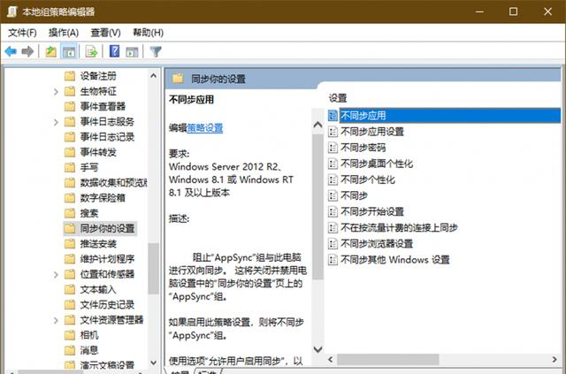
Task: Click settings list scroll right arrow
Action: [x=555, y=359]
